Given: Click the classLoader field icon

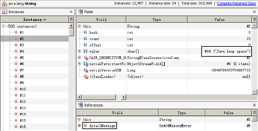Looking at the screenshot, I should 86,77.
